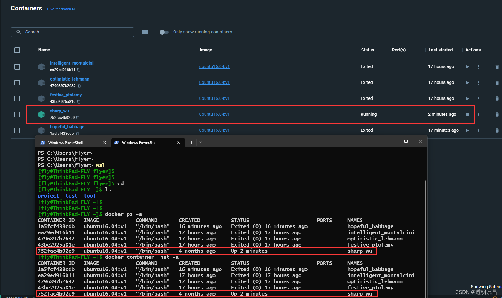Copy container ID ea29ed916b11
Image resolution: width=502 pixels, height=298 pixels.
pos(79,70)
